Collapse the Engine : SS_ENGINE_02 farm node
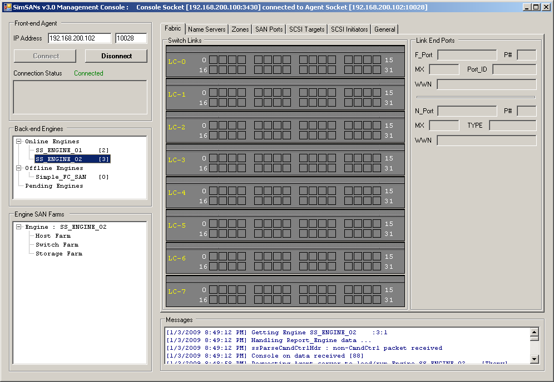554x382 pixels. point(19,227)
